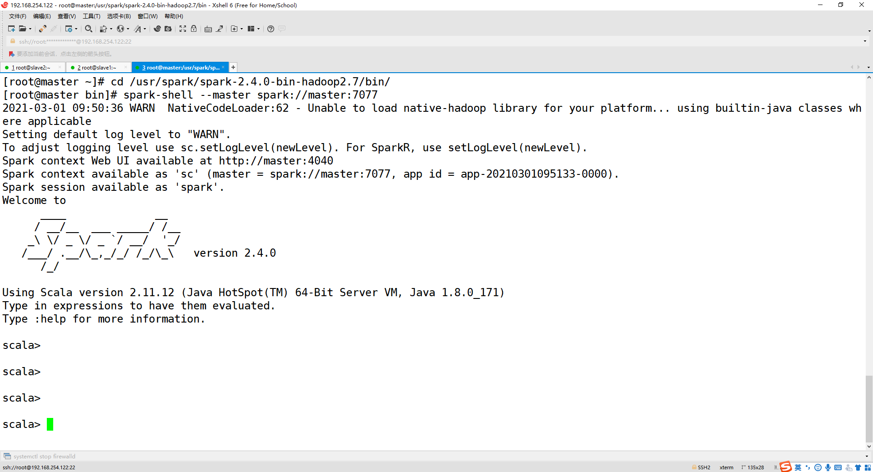Screen dimensions: 873x472
Task: Click the Encoding globe icon
Action: click(x=120, y=29)
